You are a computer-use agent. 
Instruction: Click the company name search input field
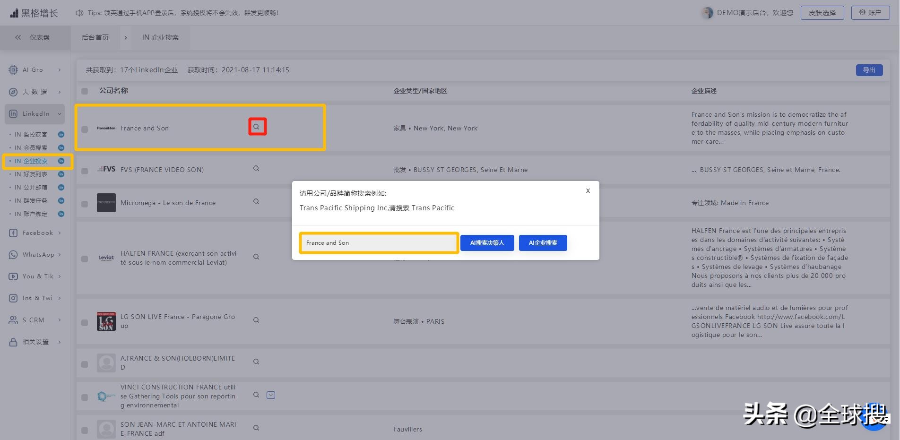pyautogui.click(x=379, y=243)
